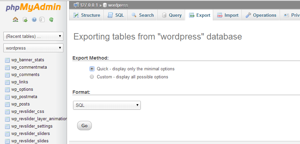Switch to the SQL tab
This screenshot has width=300, height=144.
(x=115, y=15)
